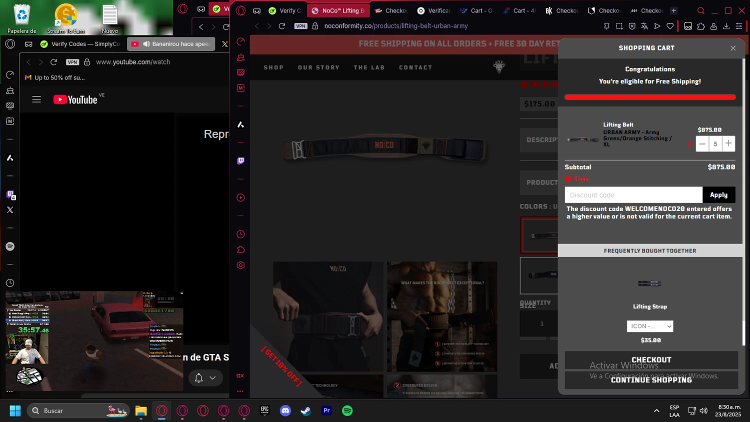This screenshot has height=422, width=750.
Task: Open Spotify in the back window sidebar
Action: tap(10, 246)
